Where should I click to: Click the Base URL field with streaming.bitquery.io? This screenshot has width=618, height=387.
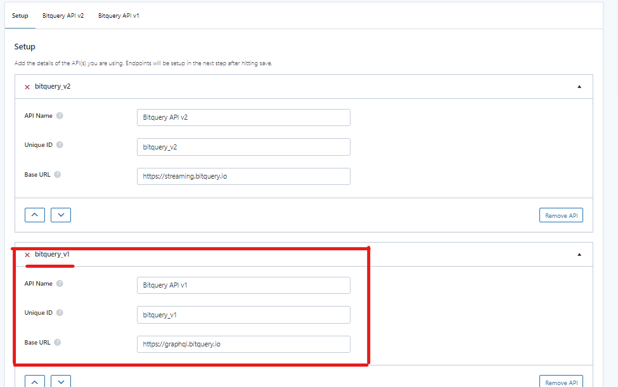pyautogui.click(x=243, y=176)
